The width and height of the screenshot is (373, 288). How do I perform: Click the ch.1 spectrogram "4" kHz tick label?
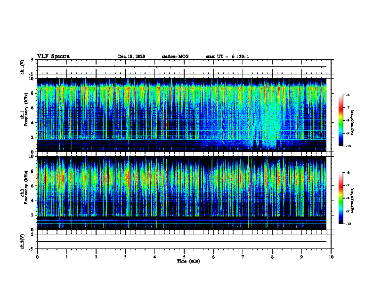click(x=32, y=123)
